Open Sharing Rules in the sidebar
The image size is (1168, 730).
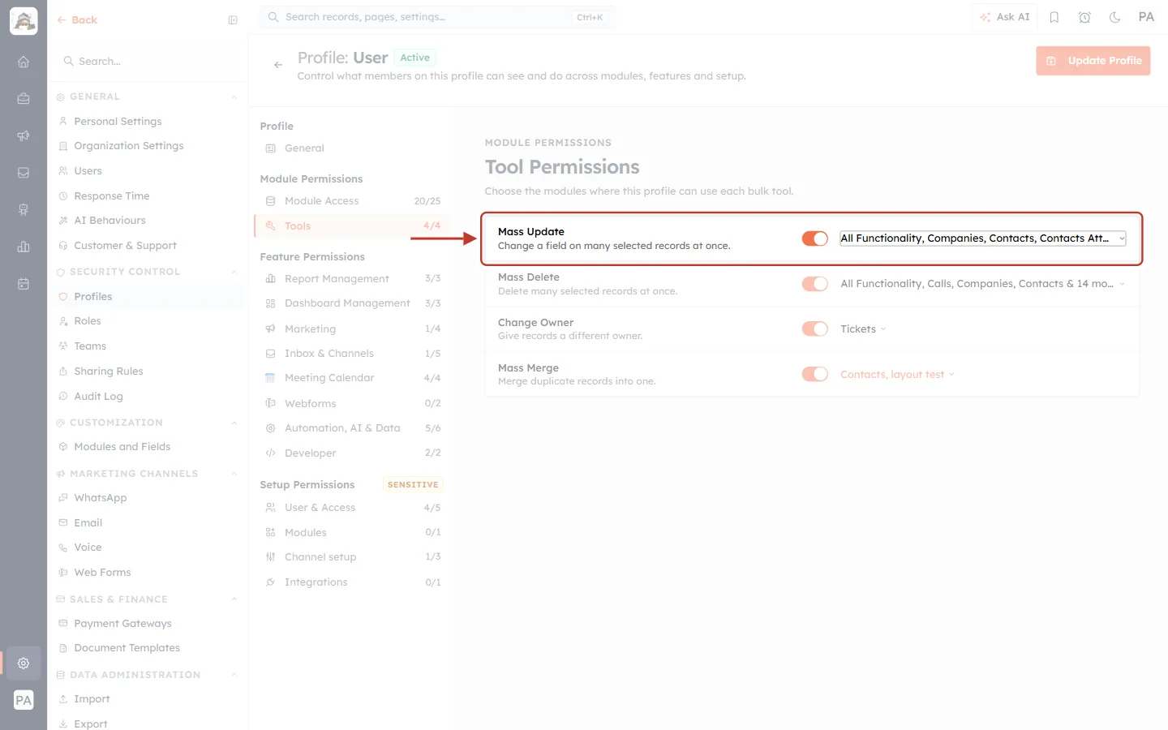pyautogui.click(x=147, y=371)
